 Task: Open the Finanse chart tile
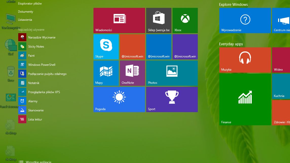point(245,99)
